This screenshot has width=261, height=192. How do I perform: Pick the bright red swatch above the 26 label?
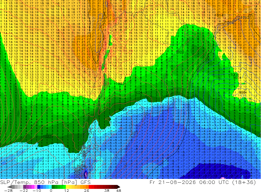click(90, 187)
